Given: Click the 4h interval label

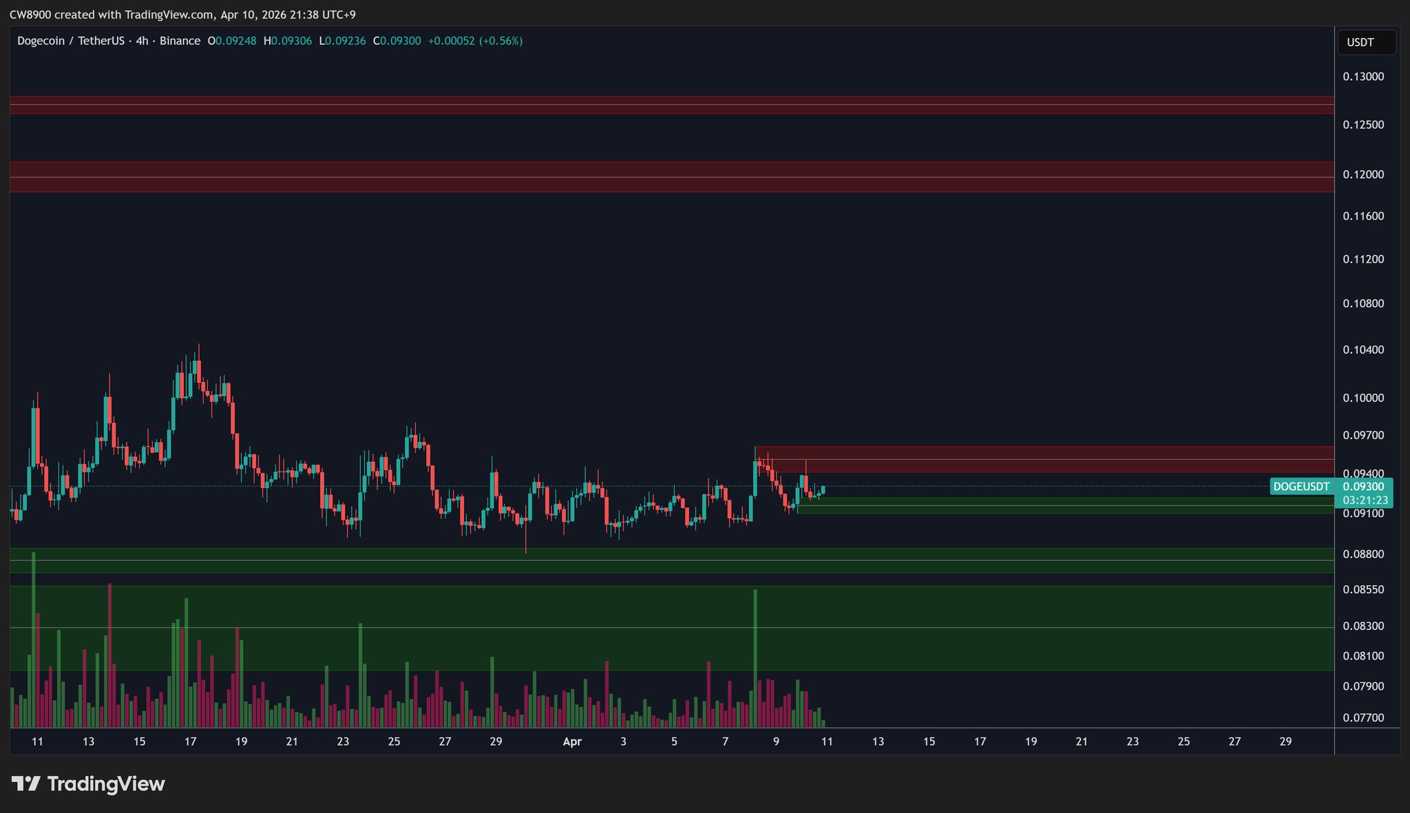Looking at the screenshot, I should coord(142,41).
